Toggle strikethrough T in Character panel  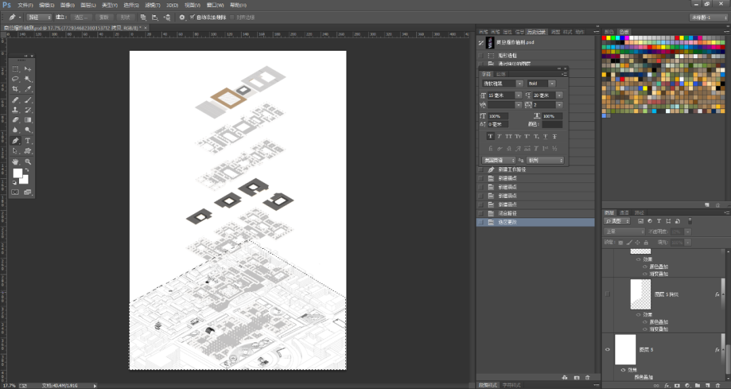pos(555,136)
